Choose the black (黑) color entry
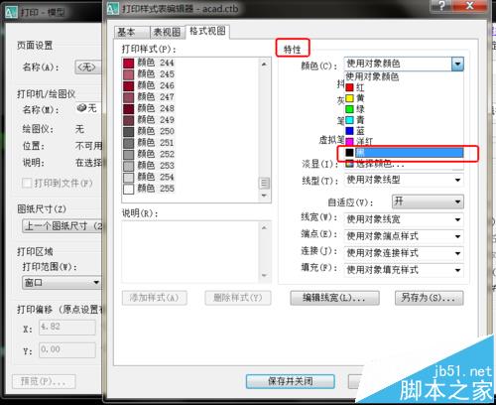Screen dimensions: 496x405 pos(404,153)
